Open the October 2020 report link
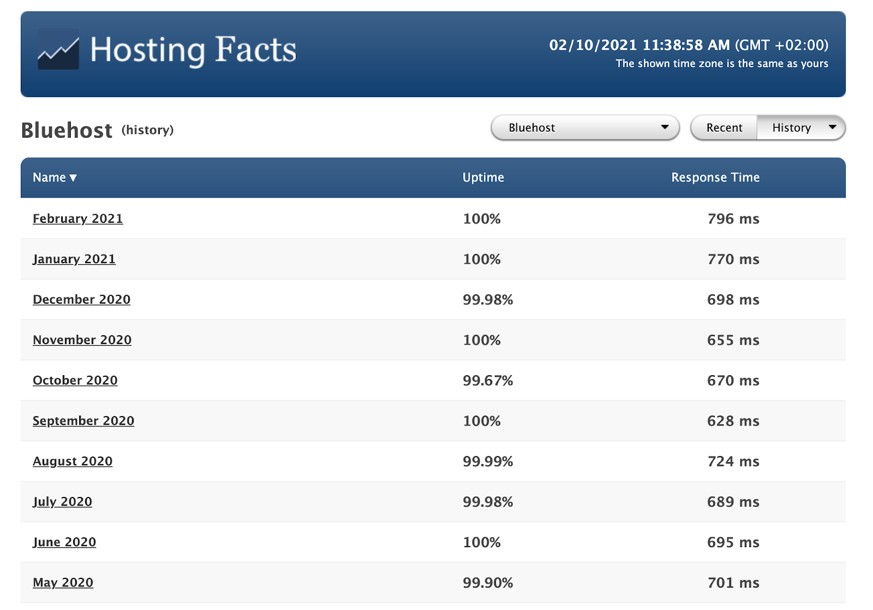 (x=75, y=380)
